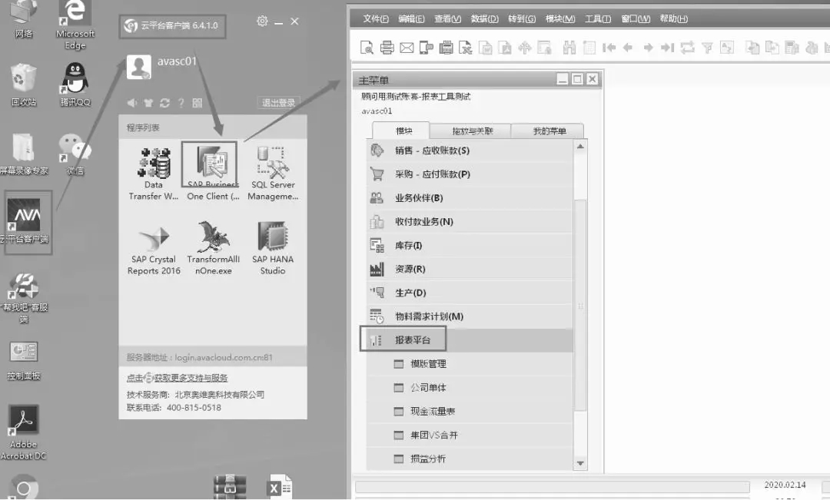The height and width of the screenshot is (500, 830).
Task: Click the QR code icon in cloud client
Action: pos(198,103)
